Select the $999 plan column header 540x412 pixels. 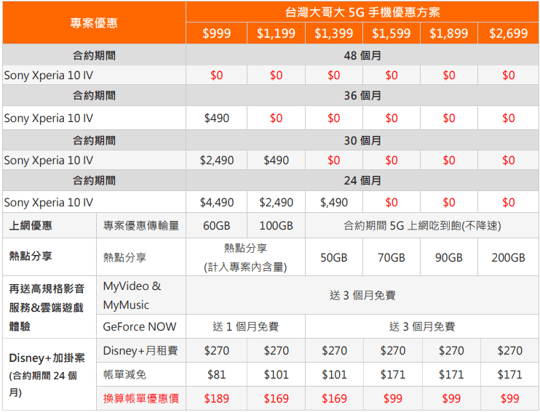pyautogui.click(x=215, y=33)
